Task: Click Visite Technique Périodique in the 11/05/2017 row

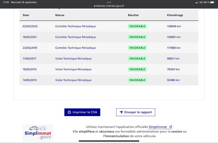Action: tap(73, 59)
